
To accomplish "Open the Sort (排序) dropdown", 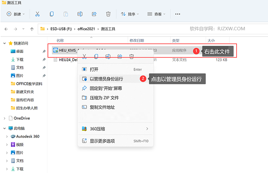I will click(x=130, y=14).
